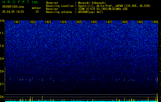Click the 1.1 frequency axis label

[x=2, y=33]
